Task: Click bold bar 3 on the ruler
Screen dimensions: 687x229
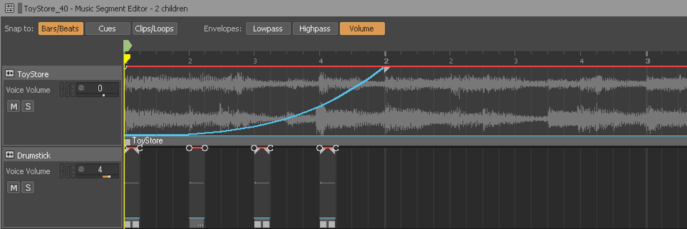Action: pos(647,61)
